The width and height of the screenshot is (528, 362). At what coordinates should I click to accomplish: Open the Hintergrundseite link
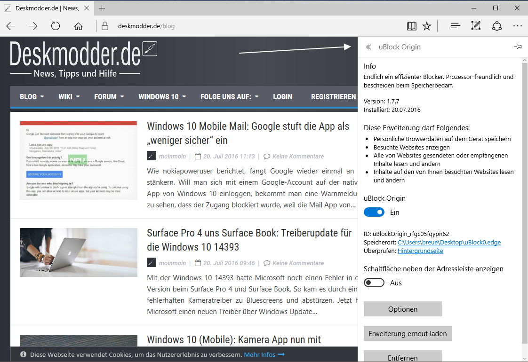pos(420,251)
